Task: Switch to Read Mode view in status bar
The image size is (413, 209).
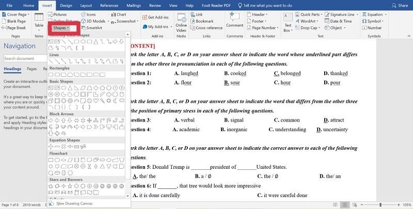Action: pyautogui.click(x=335, y=205)
